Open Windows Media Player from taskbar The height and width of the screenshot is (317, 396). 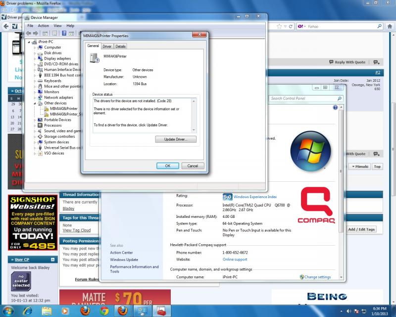65,311
